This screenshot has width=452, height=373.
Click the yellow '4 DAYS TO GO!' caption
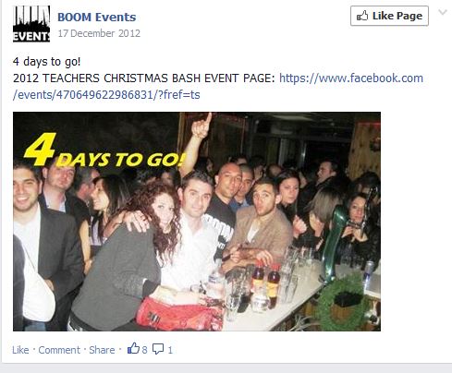(105, 150)
